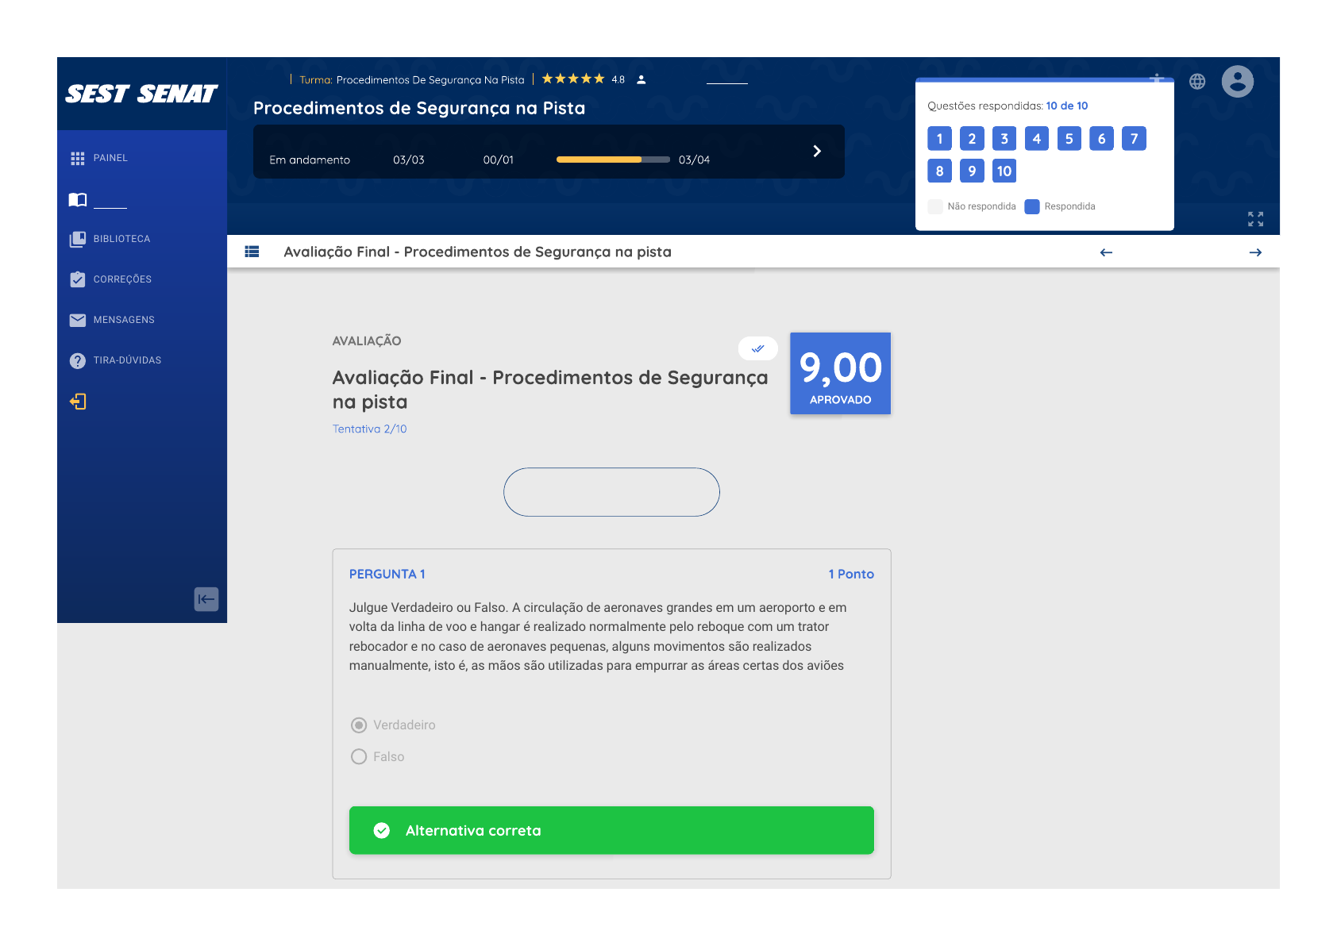Open the language globe icon

point(1197,81)
